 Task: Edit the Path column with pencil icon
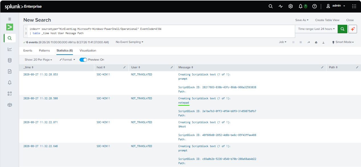pos(357,67)
